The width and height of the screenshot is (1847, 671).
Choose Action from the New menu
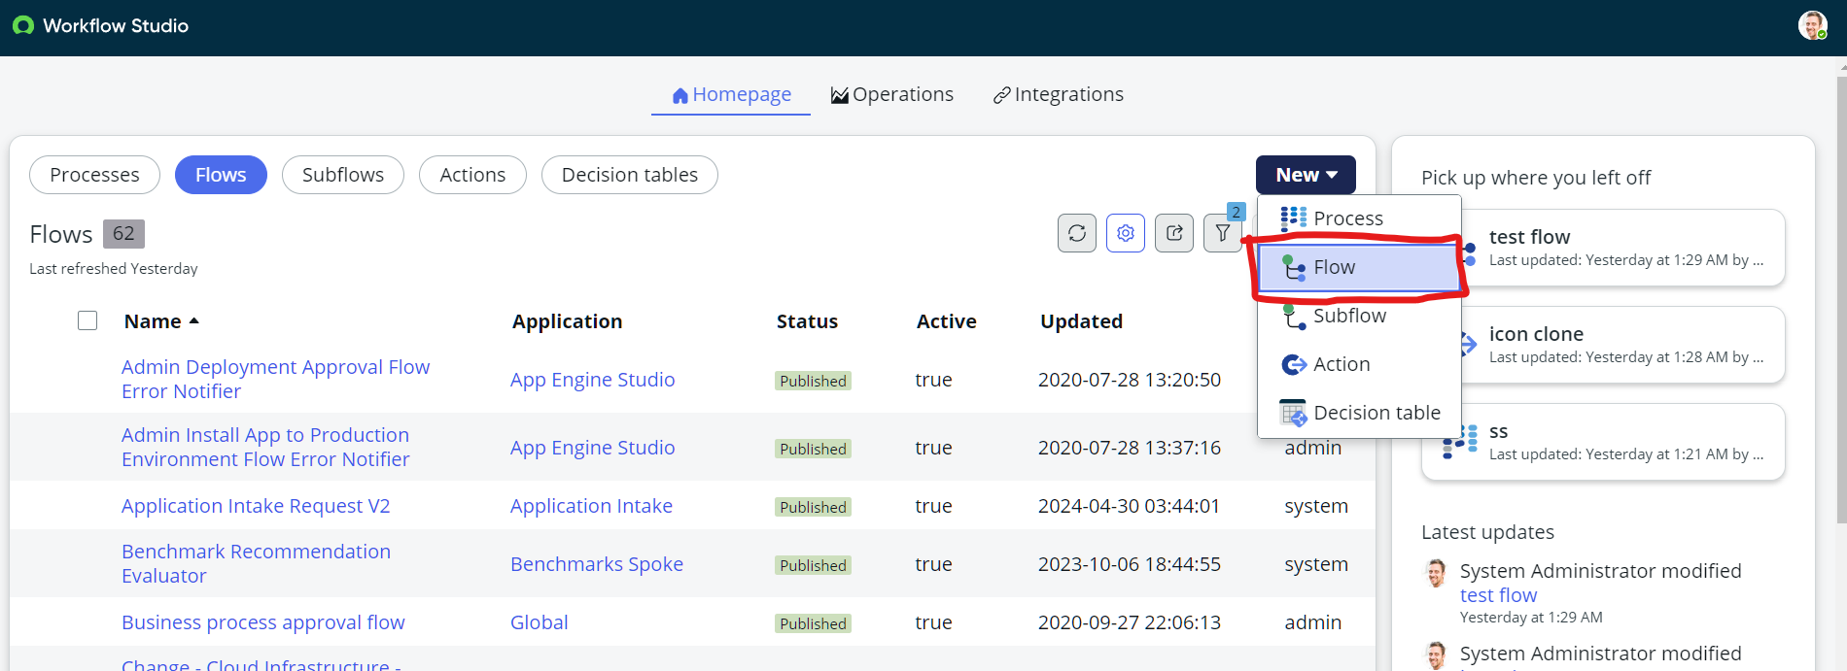pyautogui.click(x=1359, y=364)
